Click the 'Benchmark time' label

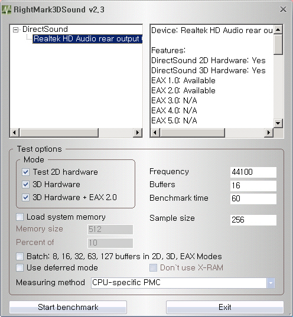pyautogui.click(x=179, y=198)
